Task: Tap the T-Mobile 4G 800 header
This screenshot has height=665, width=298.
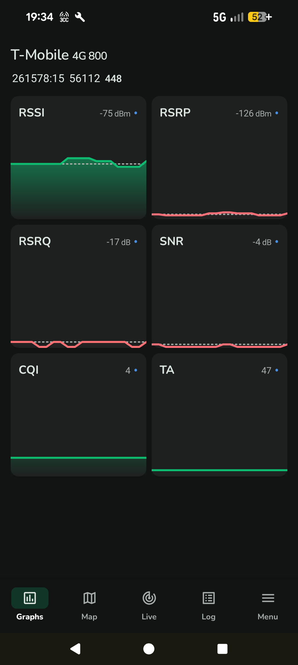Action: (x=59, y=55)
